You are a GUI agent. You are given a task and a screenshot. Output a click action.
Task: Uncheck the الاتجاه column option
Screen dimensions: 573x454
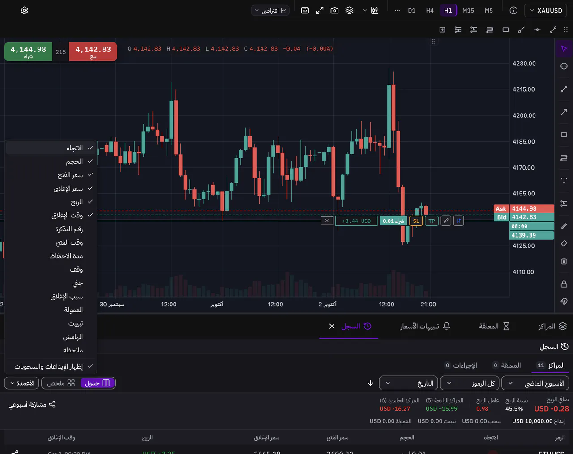tap(51, 148)
